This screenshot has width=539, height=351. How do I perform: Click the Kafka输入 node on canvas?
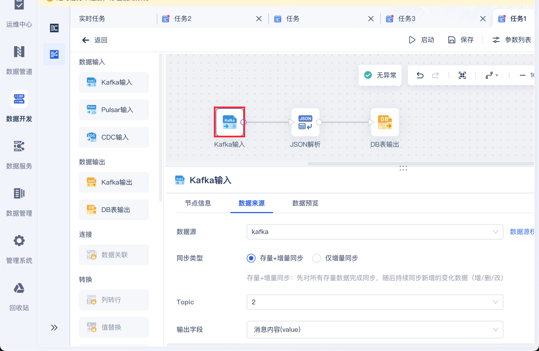click(229, 122)
